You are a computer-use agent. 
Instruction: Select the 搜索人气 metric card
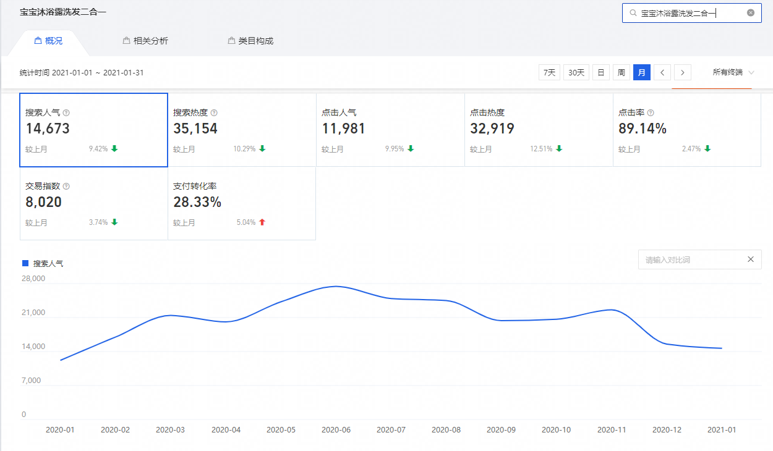click(93, 130)
